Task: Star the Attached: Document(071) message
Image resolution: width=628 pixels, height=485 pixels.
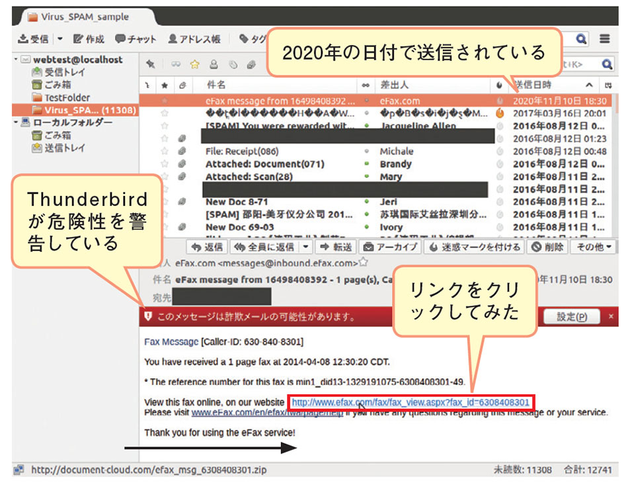Action: (165, 164)
